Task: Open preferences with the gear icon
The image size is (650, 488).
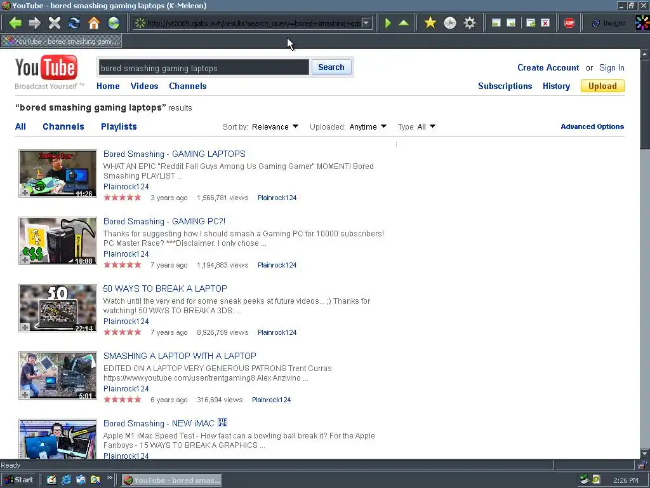Action: (469, 23)
